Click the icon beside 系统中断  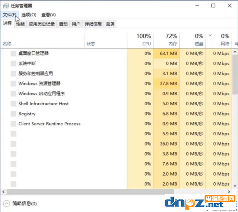click(13, 63)
